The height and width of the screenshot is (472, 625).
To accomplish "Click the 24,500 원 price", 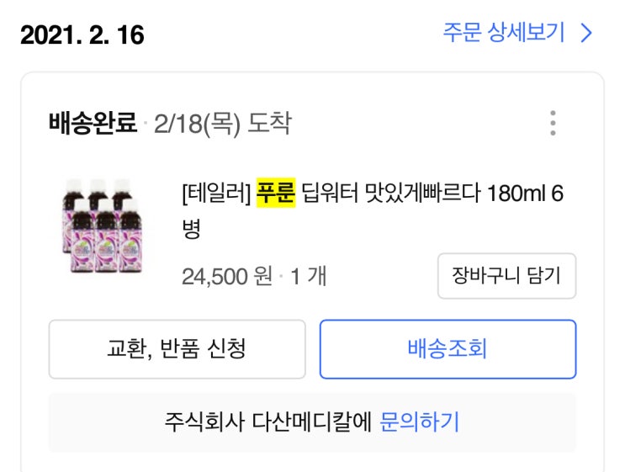I will pos(227,276).
